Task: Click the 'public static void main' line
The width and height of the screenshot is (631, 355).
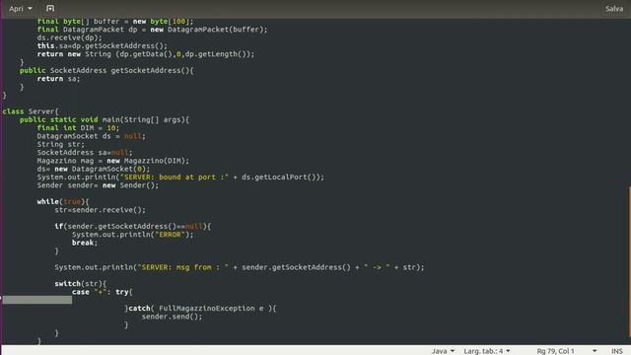Action: point(105,119)
